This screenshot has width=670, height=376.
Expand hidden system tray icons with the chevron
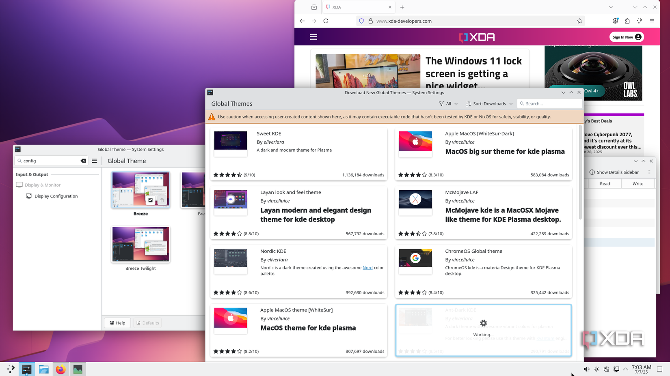click(626, 369)
